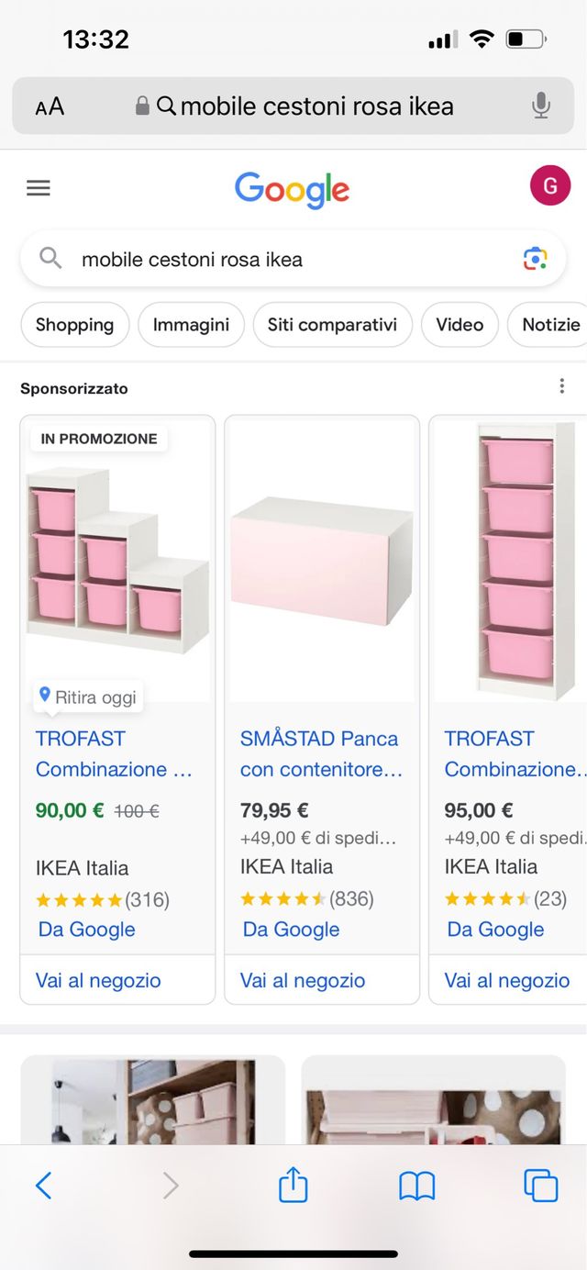Open the Google account avatar G
This screenshot has width=587, height=1270.
[x=550, y=186]
